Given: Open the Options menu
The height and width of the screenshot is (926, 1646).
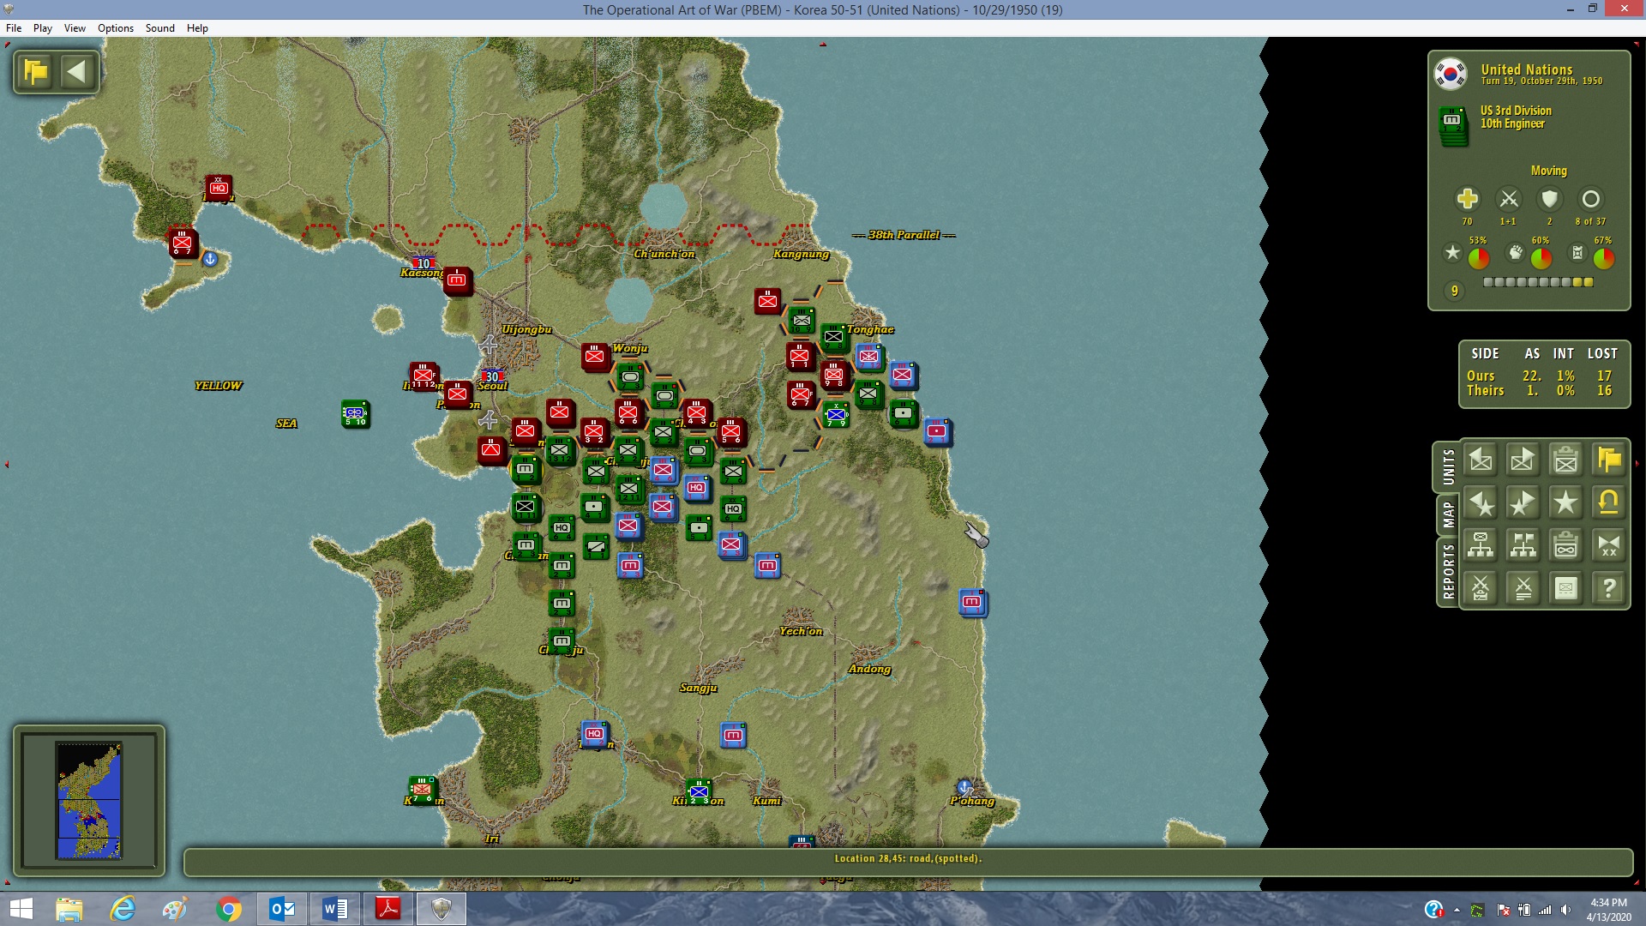Looking at the screenshot, I should coord(116,27).
